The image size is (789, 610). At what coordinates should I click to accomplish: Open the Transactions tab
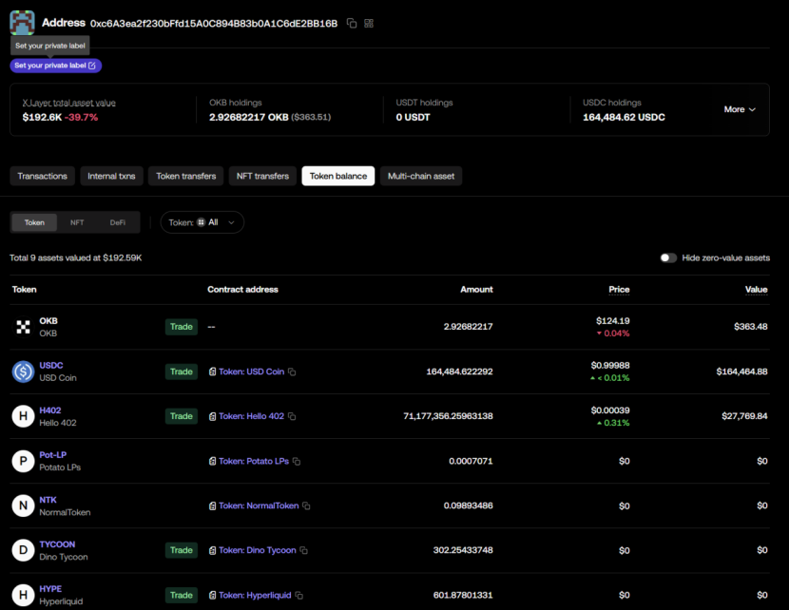(x=43, y=176)
